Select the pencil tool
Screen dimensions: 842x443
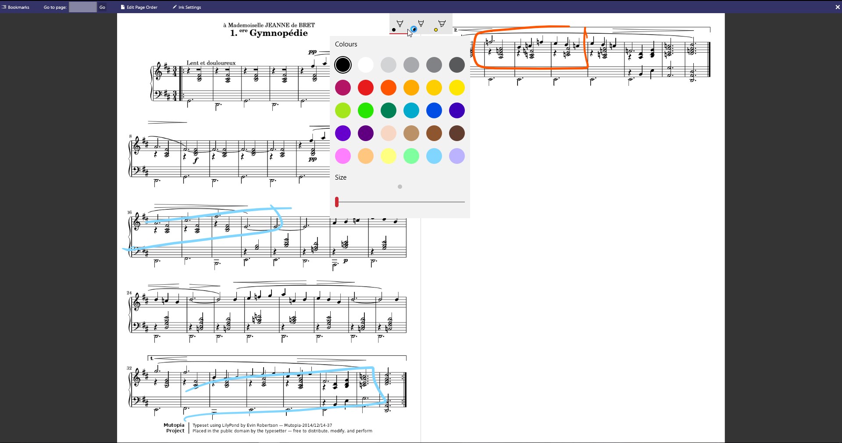[421, 24]
